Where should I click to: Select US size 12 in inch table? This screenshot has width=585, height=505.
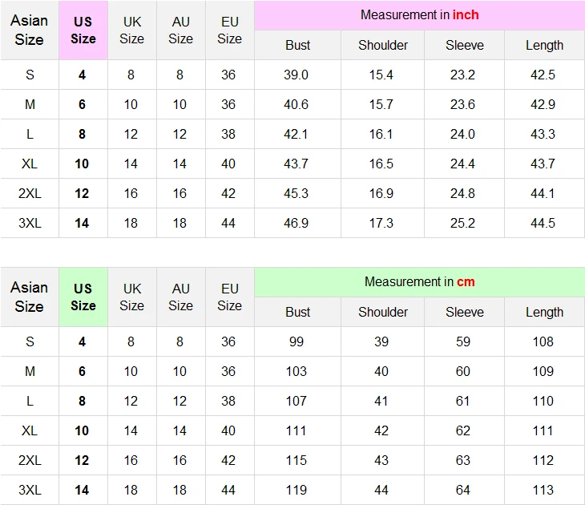pos(82,193)
